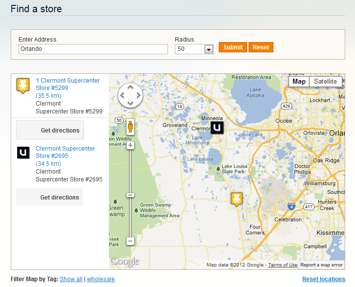Click the route 50 shield on map

119,120
